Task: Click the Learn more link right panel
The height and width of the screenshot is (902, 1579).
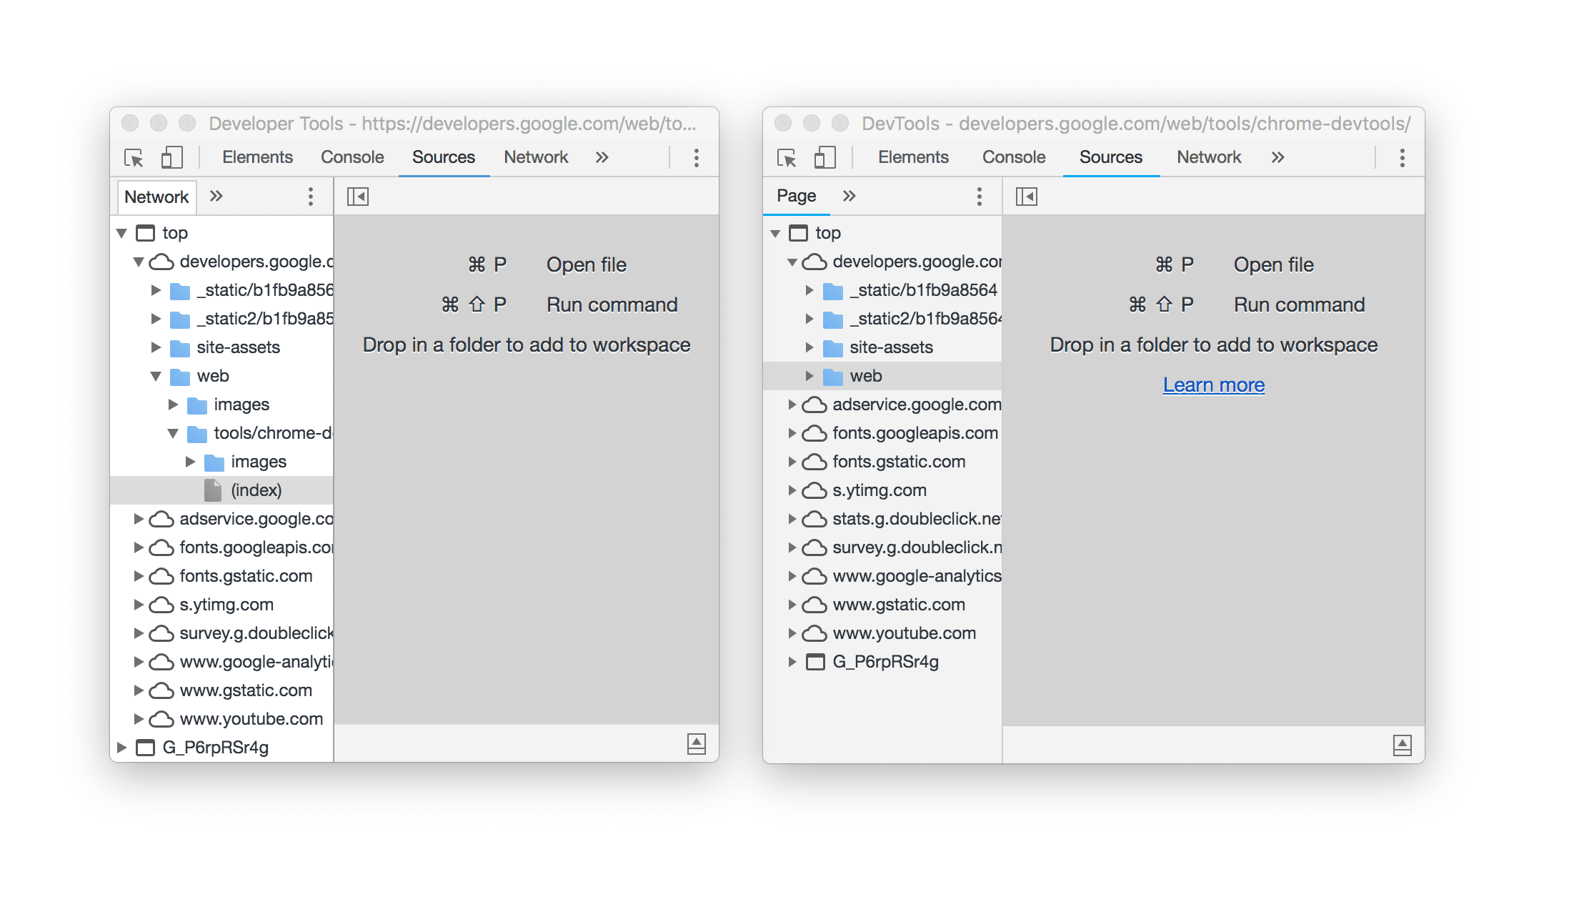Action: pyautogui.click(x=1215, y=385)
